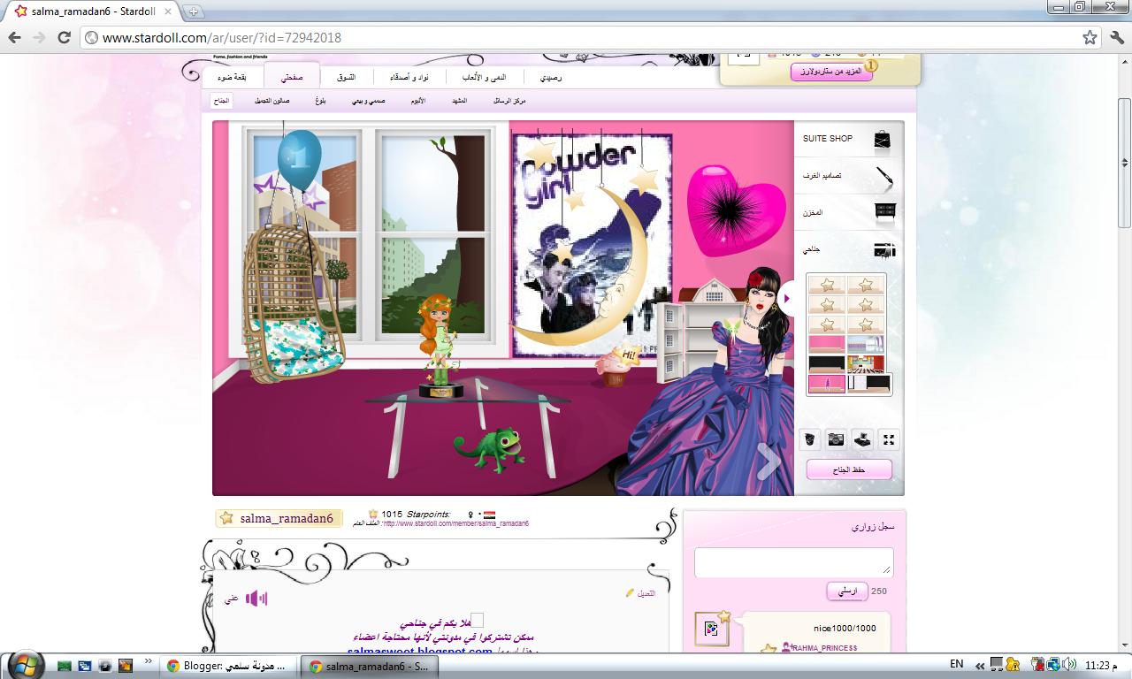Click EN language indicator in taskbar
1132x679 pixels.
[957, 664]
